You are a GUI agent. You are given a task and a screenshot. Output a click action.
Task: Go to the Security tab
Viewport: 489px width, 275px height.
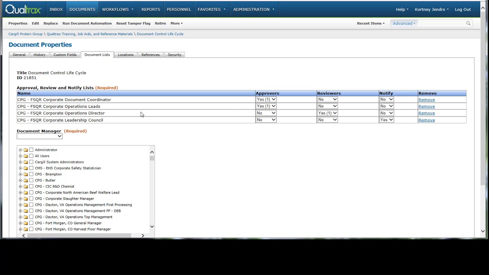point(175,55)
